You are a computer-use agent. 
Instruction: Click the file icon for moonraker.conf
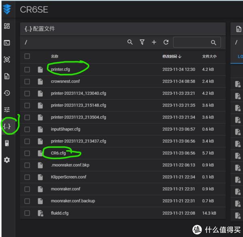tap(40, 189)
